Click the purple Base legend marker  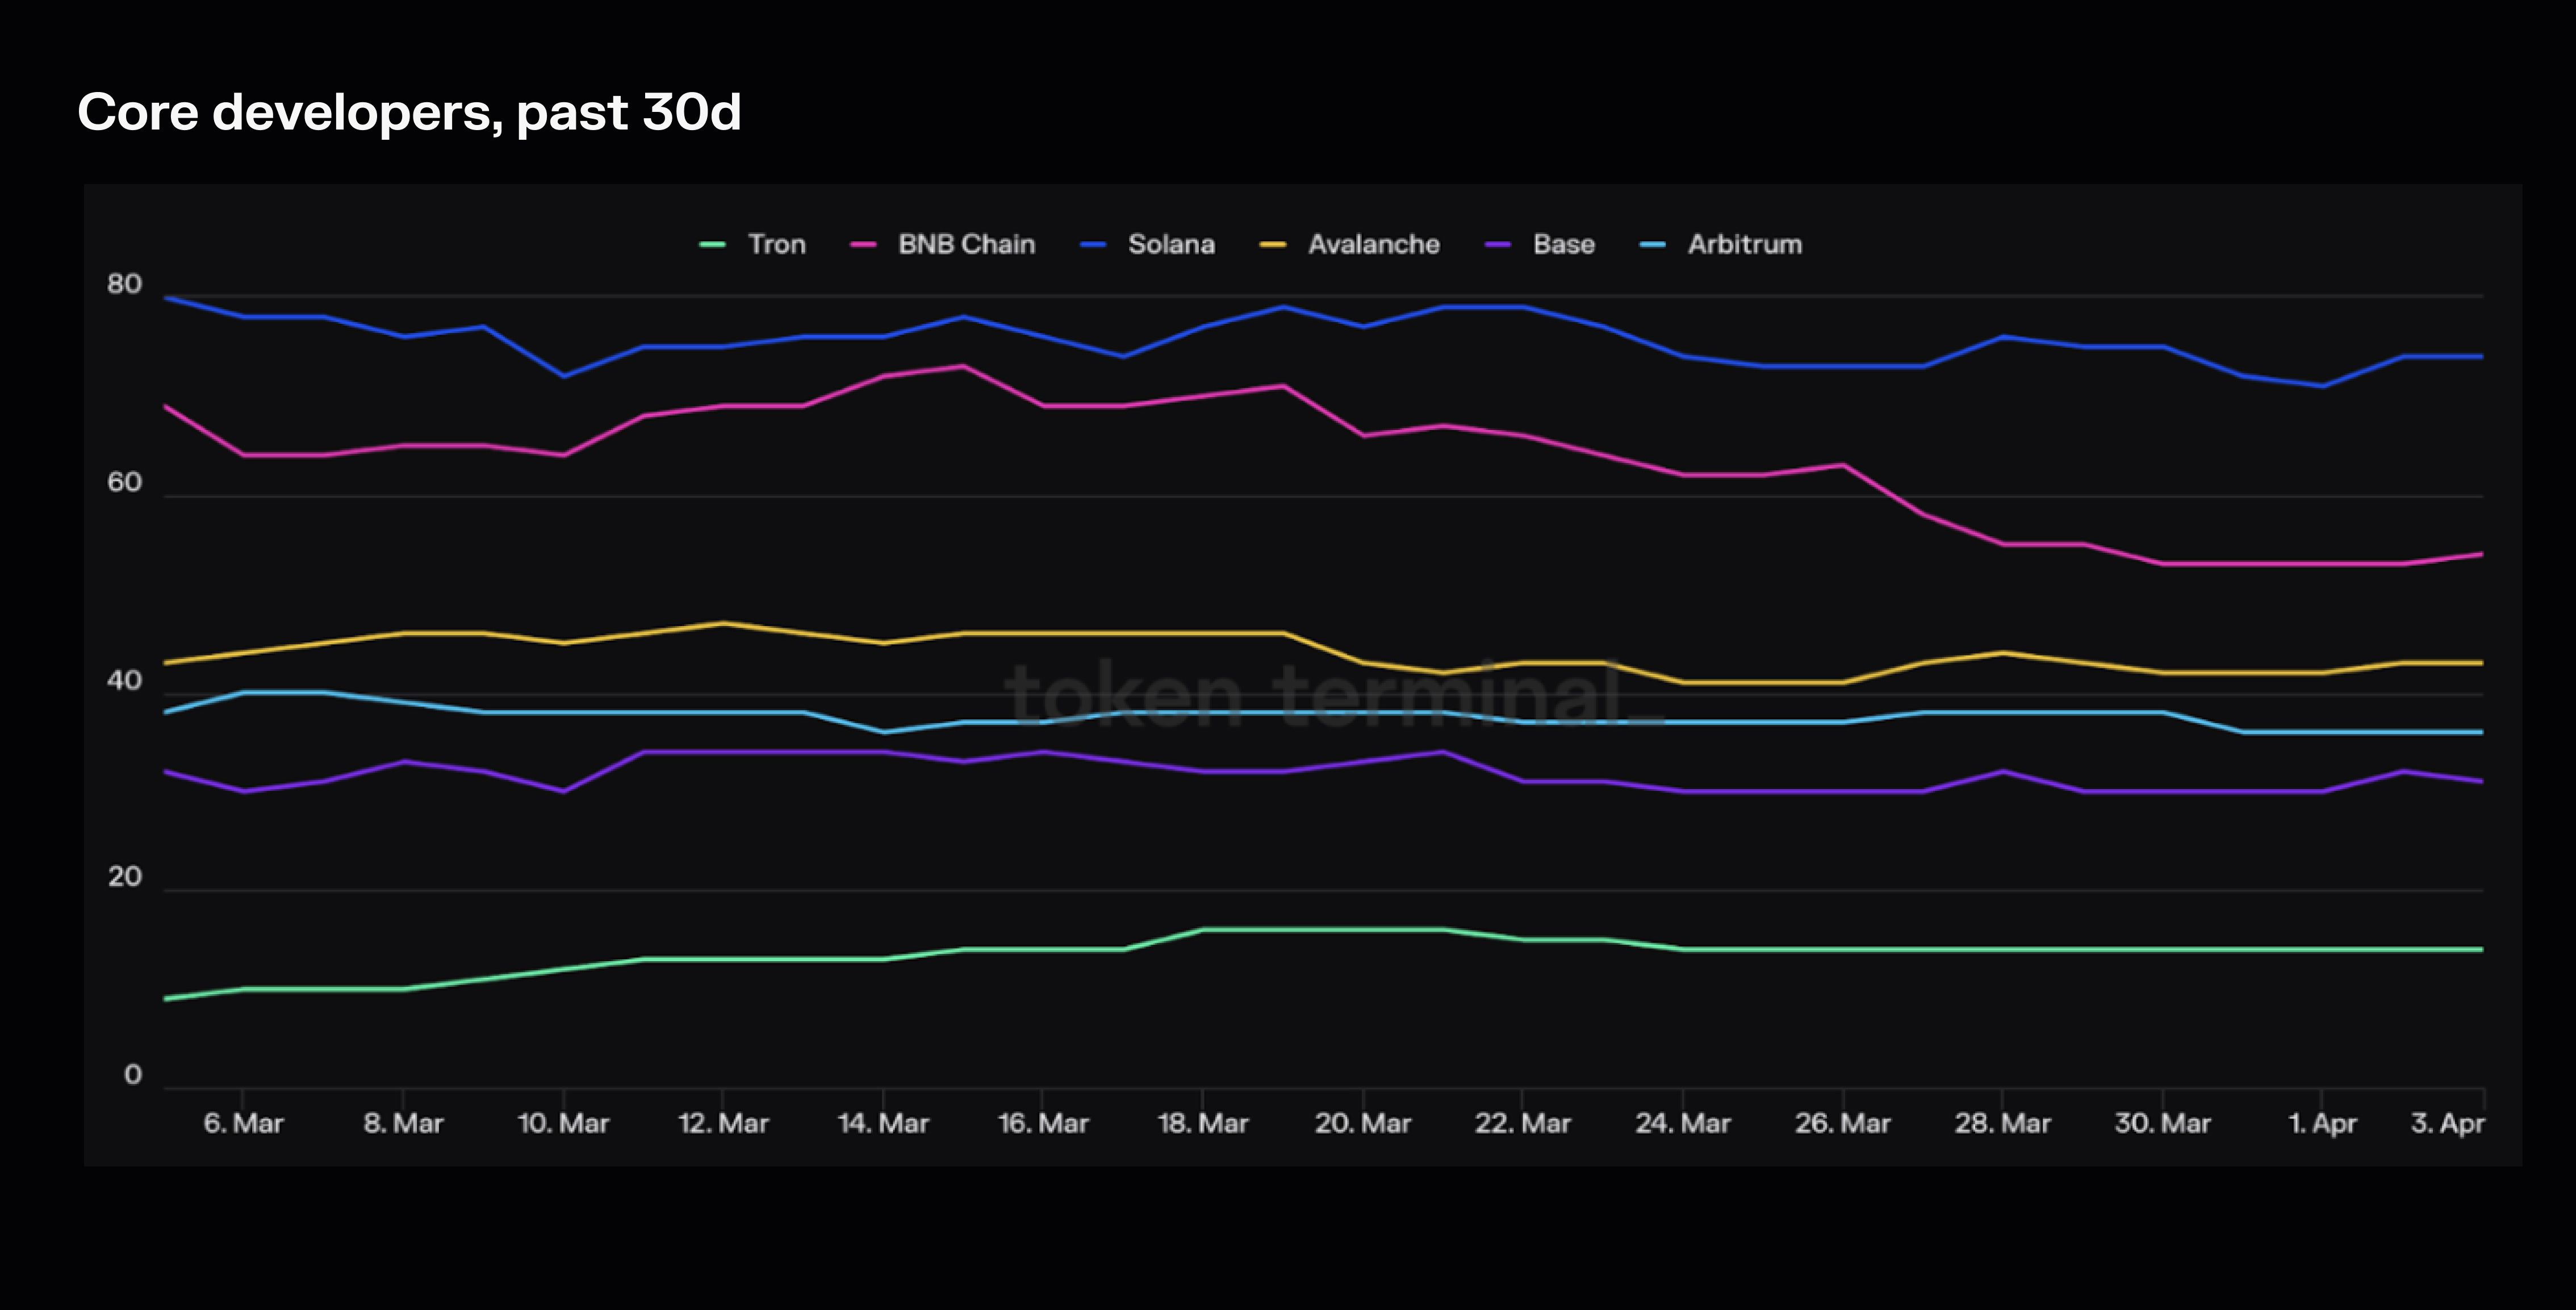click(x=1497, y=245)
